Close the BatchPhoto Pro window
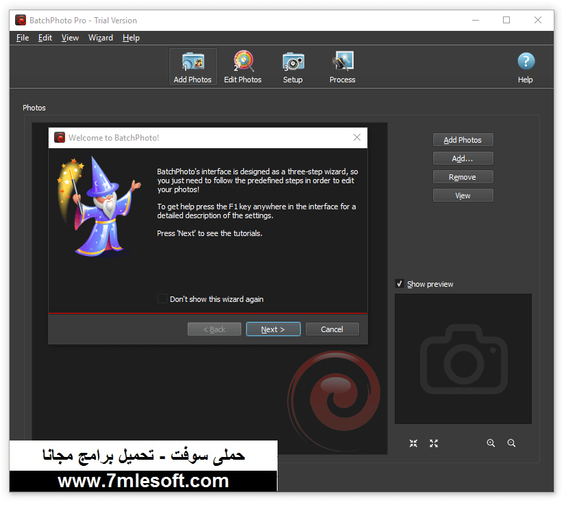This screenshot has width=564, height=505. pos(538,20)
